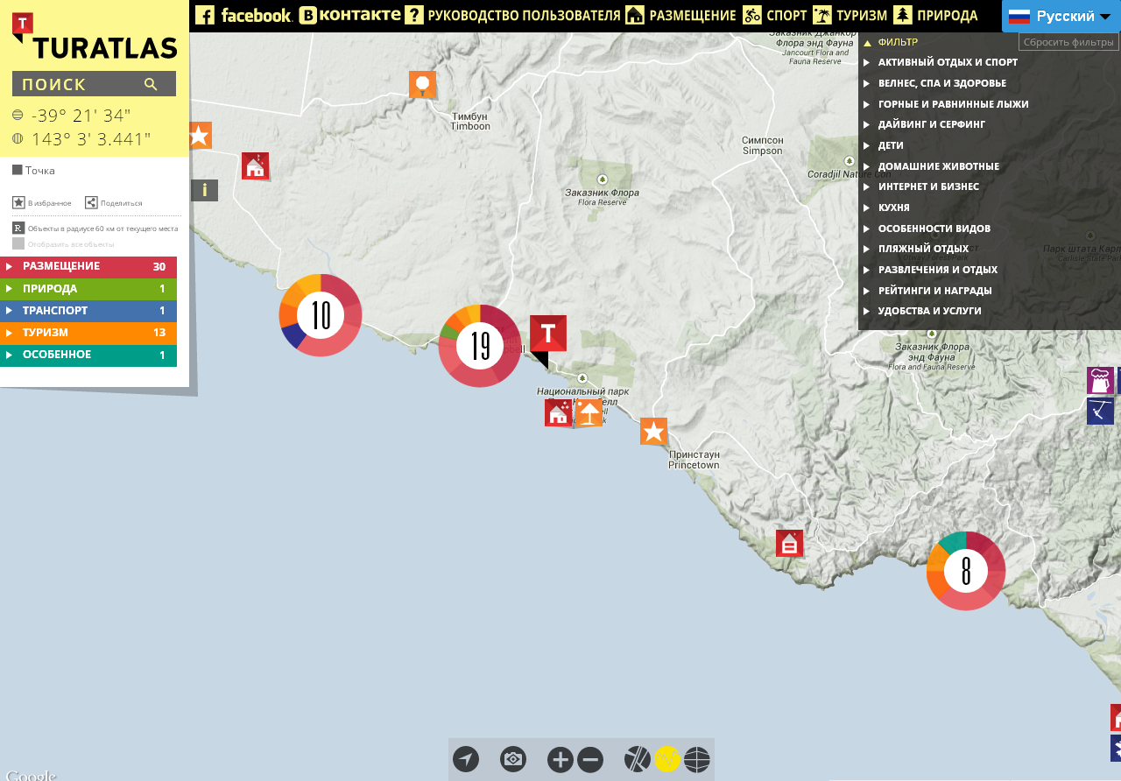Click the ПОИСК search field
The width and height of the screenshot is (1121, 781).
(x=94, y=84)
